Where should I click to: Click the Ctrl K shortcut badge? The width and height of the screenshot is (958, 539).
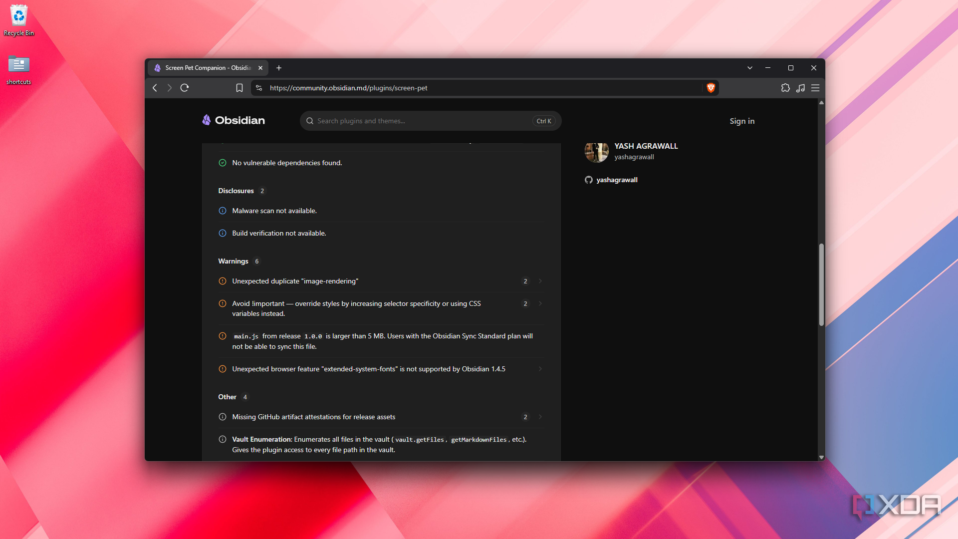pos(544,121)
